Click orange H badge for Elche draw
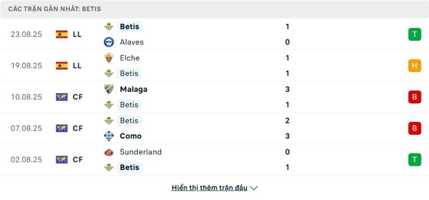 point(415,65)
